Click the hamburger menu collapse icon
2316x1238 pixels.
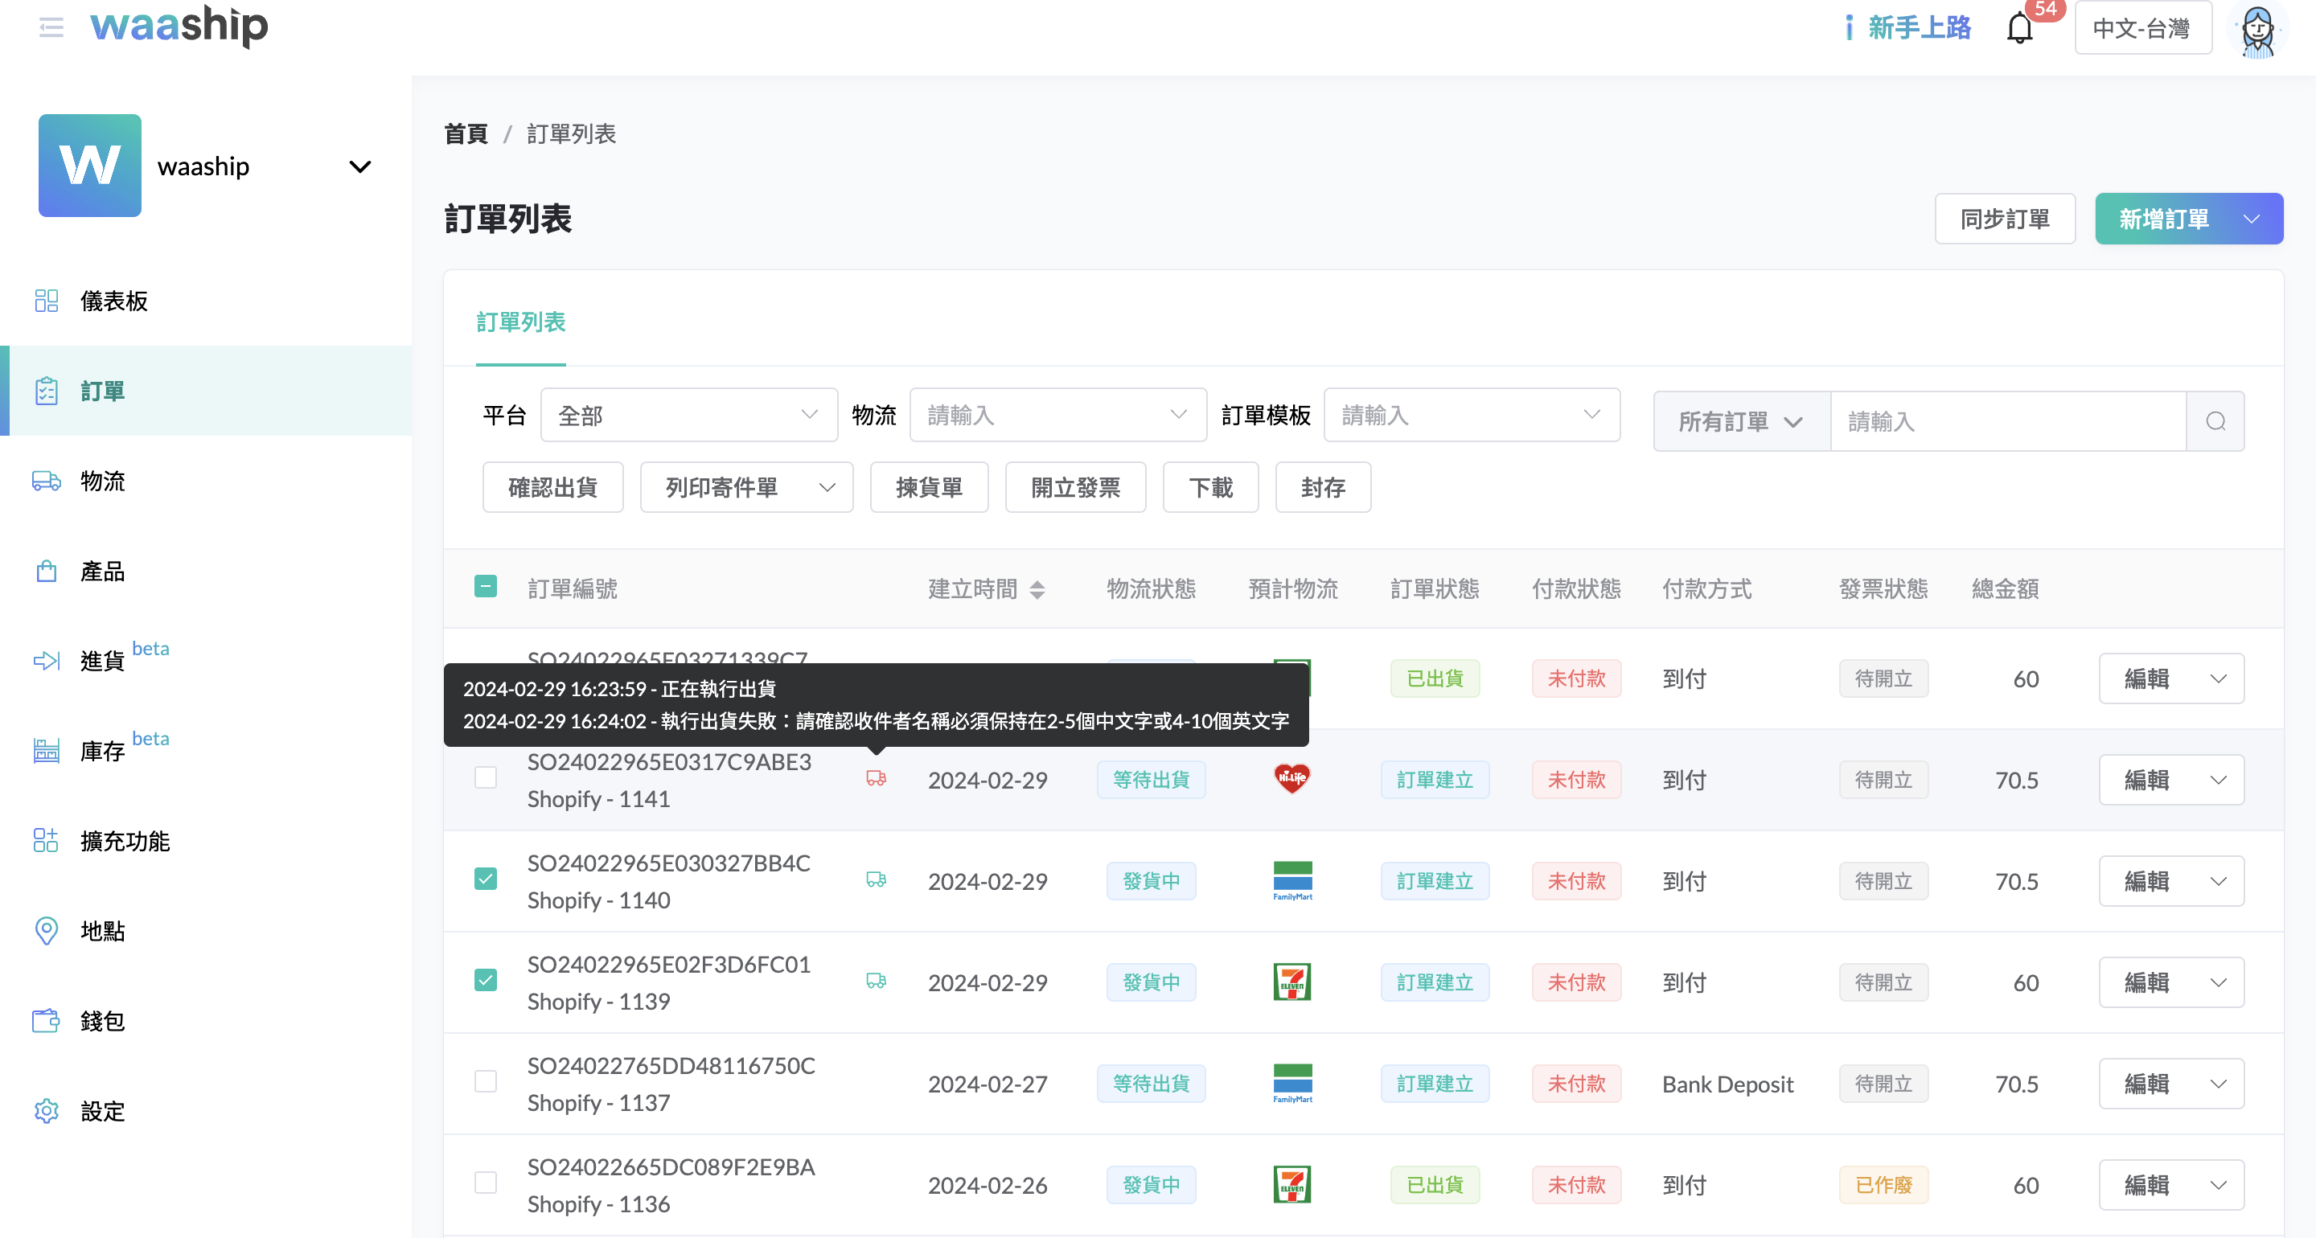[x=51, y=27]
